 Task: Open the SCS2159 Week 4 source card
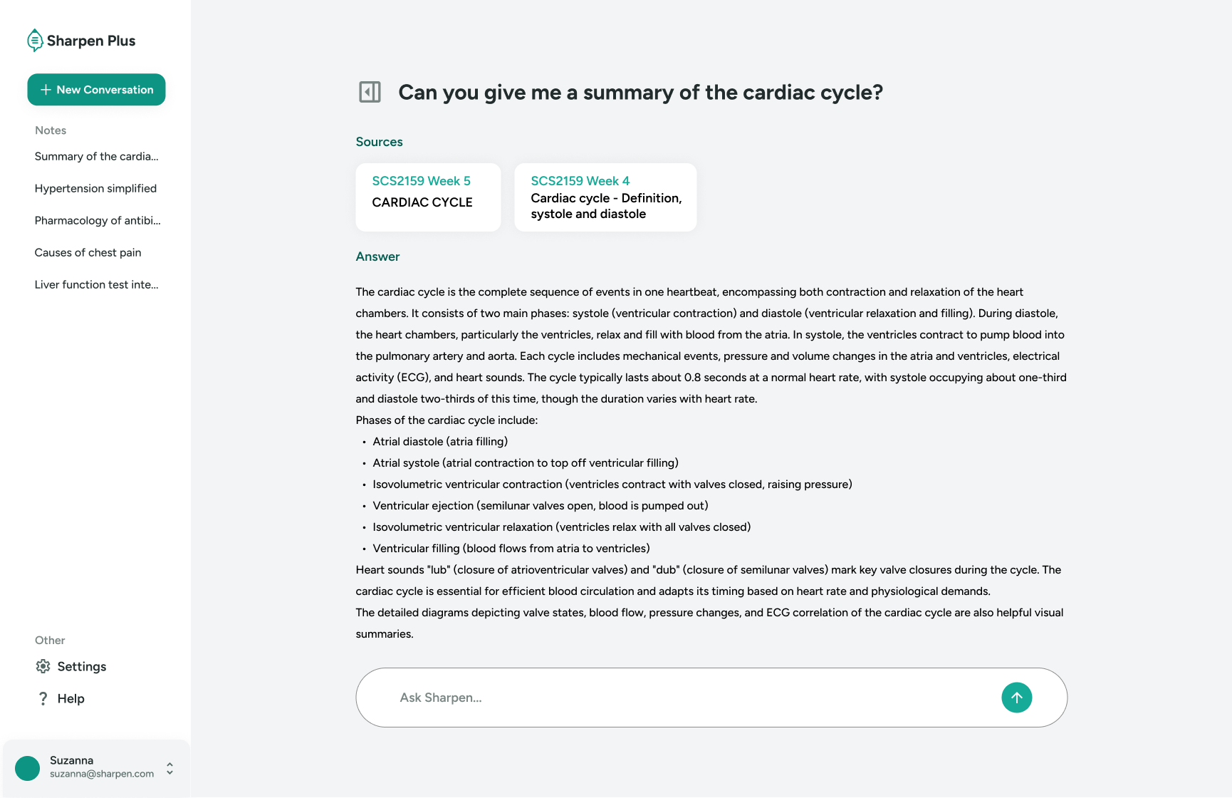tap(605, 197)
